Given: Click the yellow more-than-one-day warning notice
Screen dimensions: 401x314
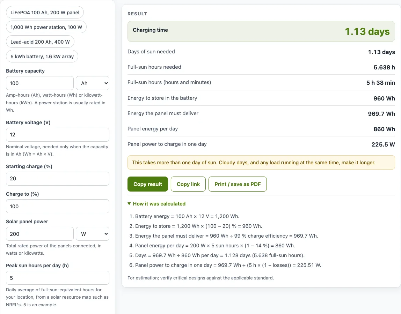Looking at the screenshot, I should coord(261,163).
